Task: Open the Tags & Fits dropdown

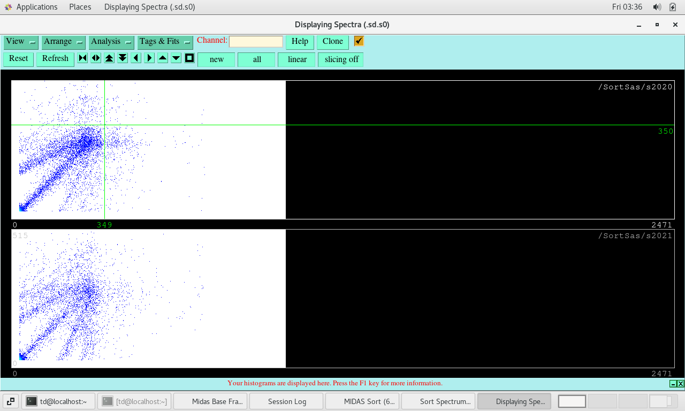Action: pos(165,42)
